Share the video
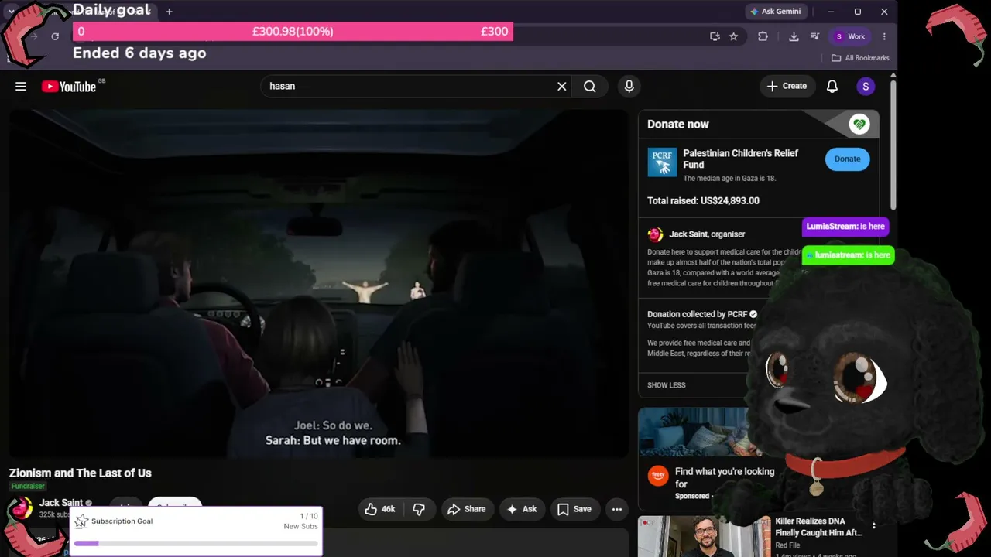 tap(467, 509)
